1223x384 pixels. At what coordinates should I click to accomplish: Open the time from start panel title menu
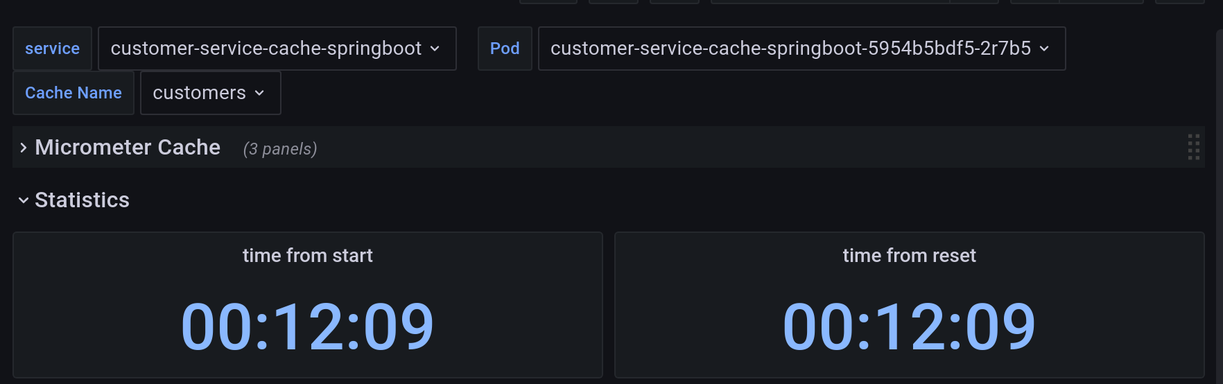coord(308,256)
